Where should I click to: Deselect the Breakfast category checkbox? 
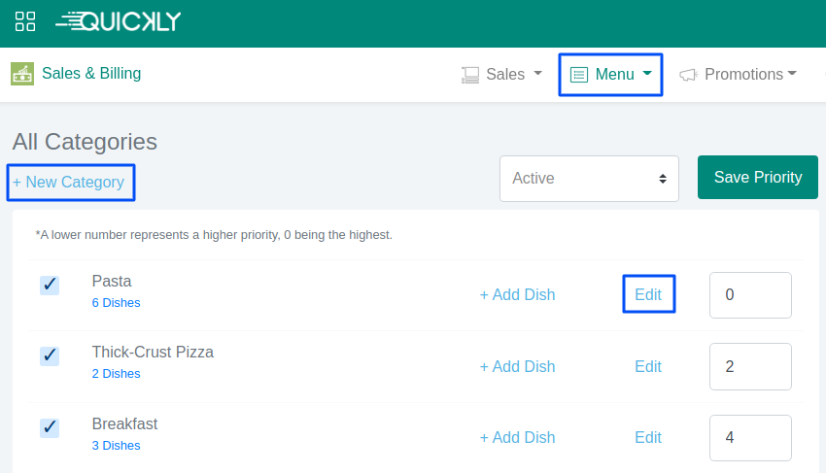50,427
